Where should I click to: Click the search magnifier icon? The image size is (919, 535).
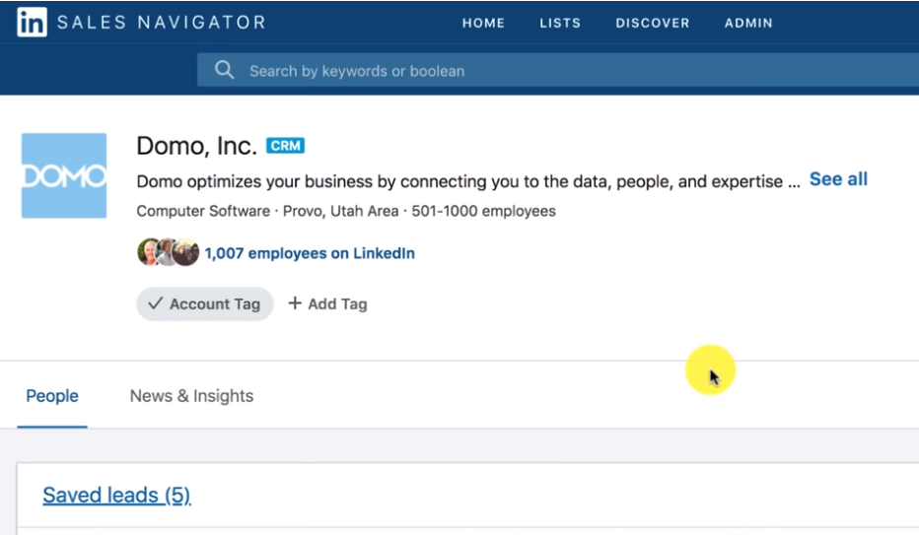(224, 70)
